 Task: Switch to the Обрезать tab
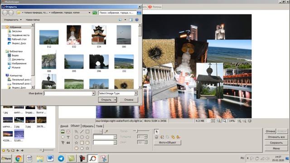coord(87,126)
